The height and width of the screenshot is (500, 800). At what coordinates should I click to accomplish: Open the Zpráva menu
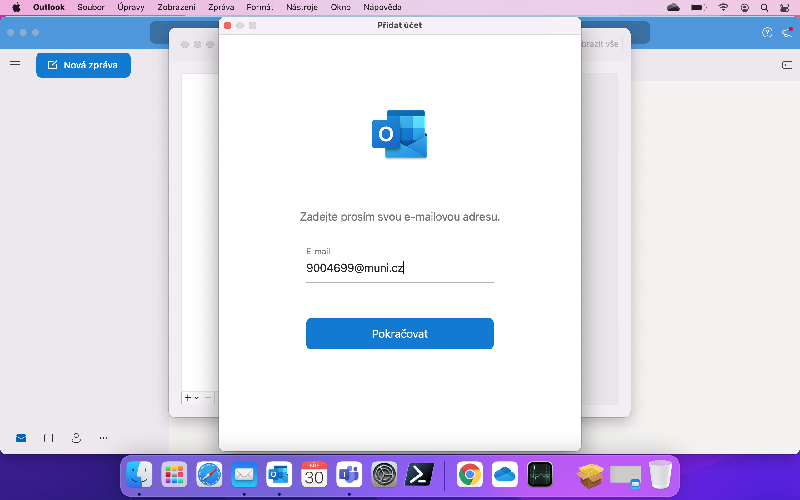pyautogui.click(x=221, y=7)
